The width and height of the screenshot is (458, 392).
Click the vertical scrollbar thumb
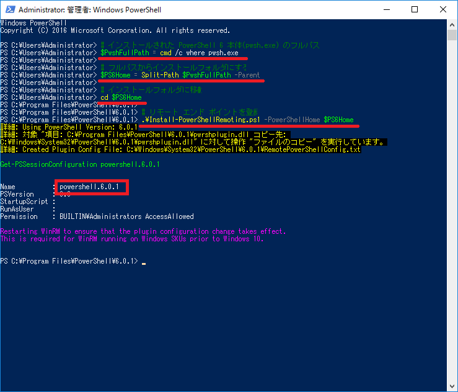click(x=452, y=35)
